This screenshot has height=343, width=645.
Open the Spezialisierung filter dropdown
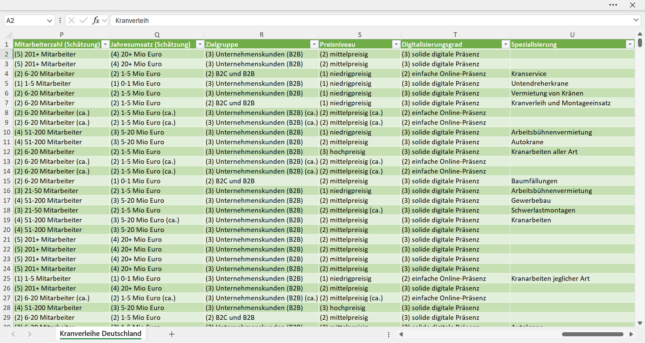630,44
